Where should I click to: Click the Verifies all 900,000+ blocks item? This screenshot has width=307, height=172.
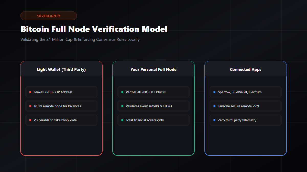coord(153,92)
